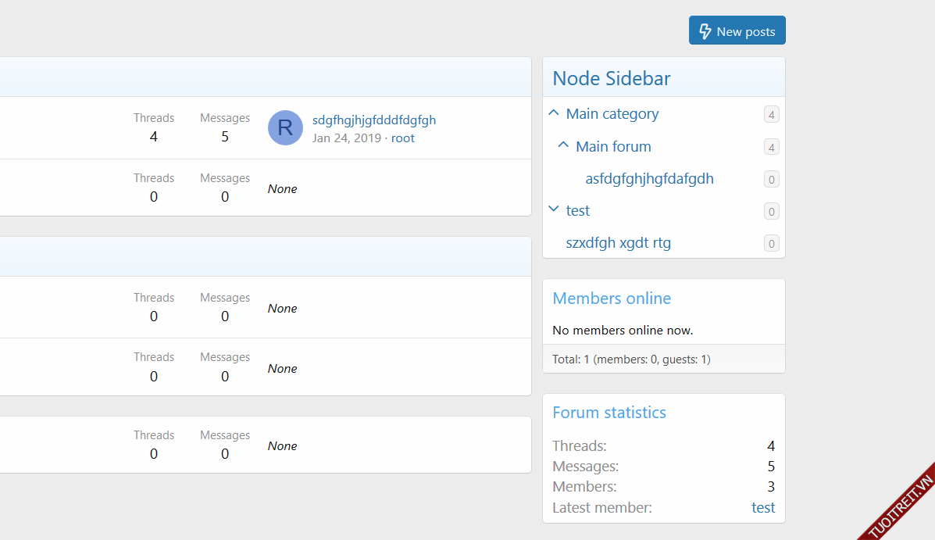
Task: Open the test node link
Action: tap(578, 211)
